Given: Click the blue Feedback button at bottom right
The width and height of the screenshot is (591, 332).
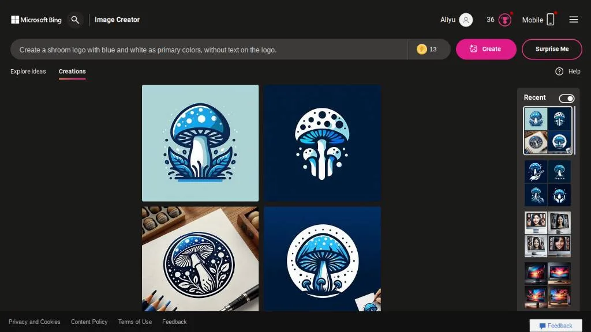Looking at the screenshot, I should pyautogui.click(x=556, y=326).
